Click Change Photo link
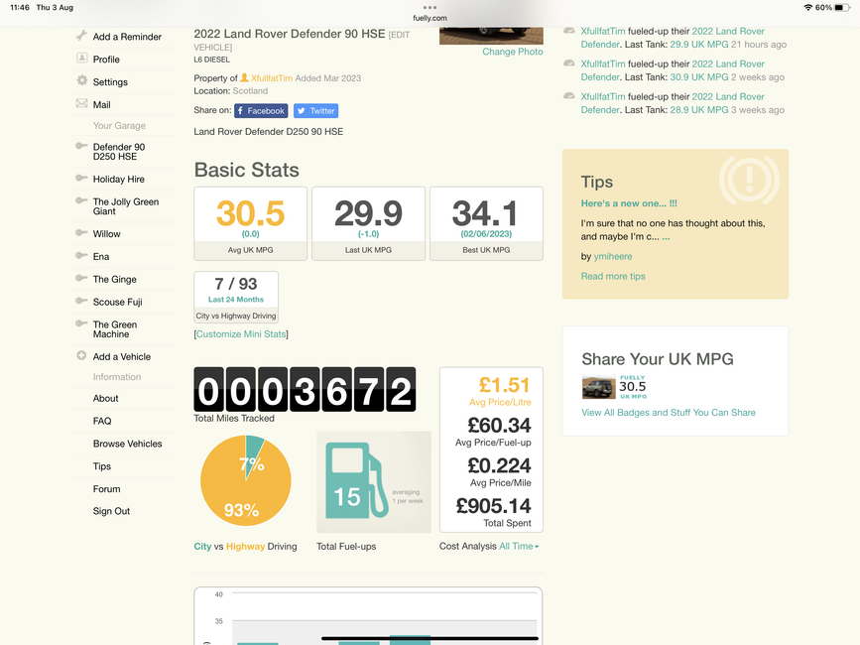860x645 pixels. coord(513,52)
